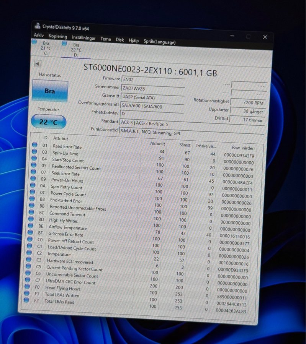This screenshot has height=344, width=306.
Task: Click the status circle for Read Error Rate
Action: 35,145
